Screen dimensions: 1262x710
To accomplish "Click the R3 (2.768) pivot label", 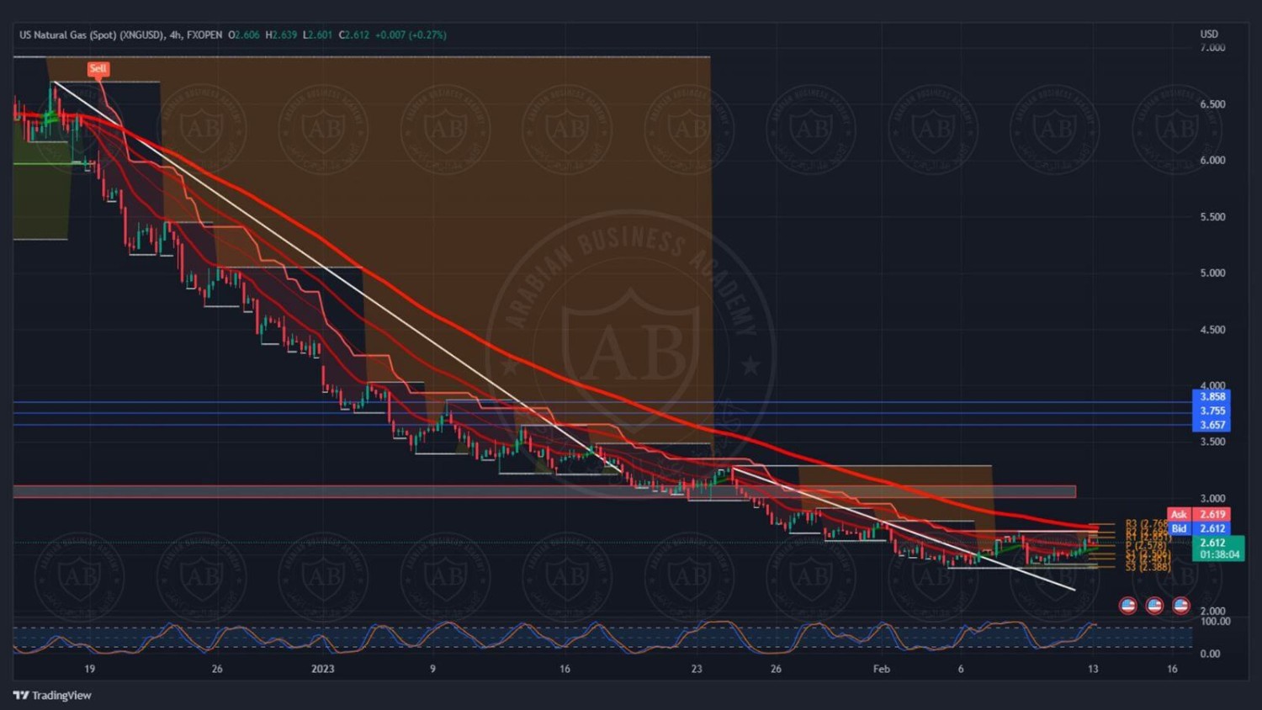I will pyautogui.click(x=1147, y=524).
